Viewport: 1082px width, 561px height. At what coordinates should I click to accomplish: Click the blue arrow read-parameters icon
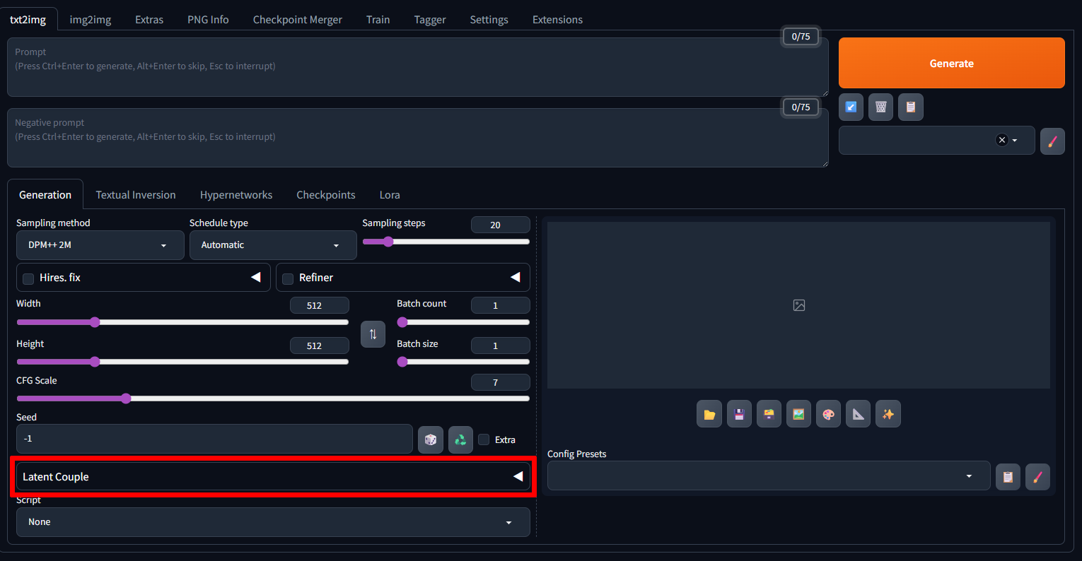(x=851, y=107)
